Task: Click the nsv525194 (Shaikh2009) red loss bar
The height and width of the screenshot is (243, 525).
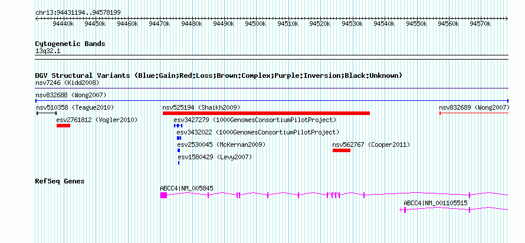Action: [x=266, y=113]
